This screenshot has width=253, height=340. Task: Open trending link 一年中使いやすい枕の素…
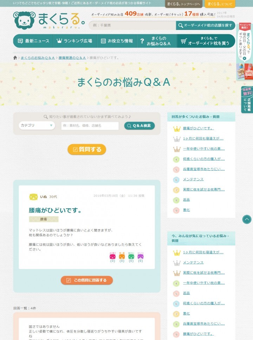coord(204,283)
